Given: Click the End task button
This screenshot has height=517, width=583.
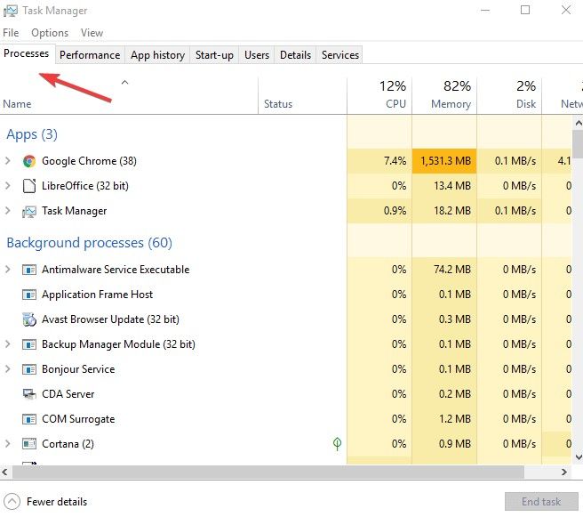Looking at the screenshot, I should coord(541,502).
